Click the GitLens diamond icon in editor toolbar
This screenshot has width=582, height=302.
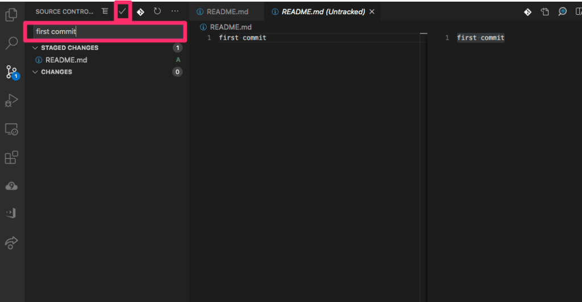(527, 12)
